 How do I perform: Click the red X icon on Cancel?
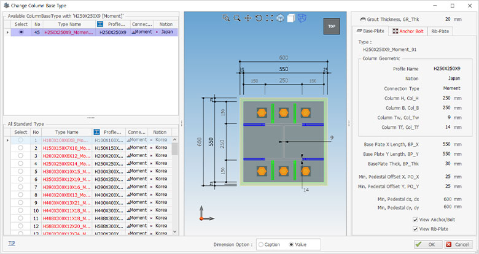[448, 244]
